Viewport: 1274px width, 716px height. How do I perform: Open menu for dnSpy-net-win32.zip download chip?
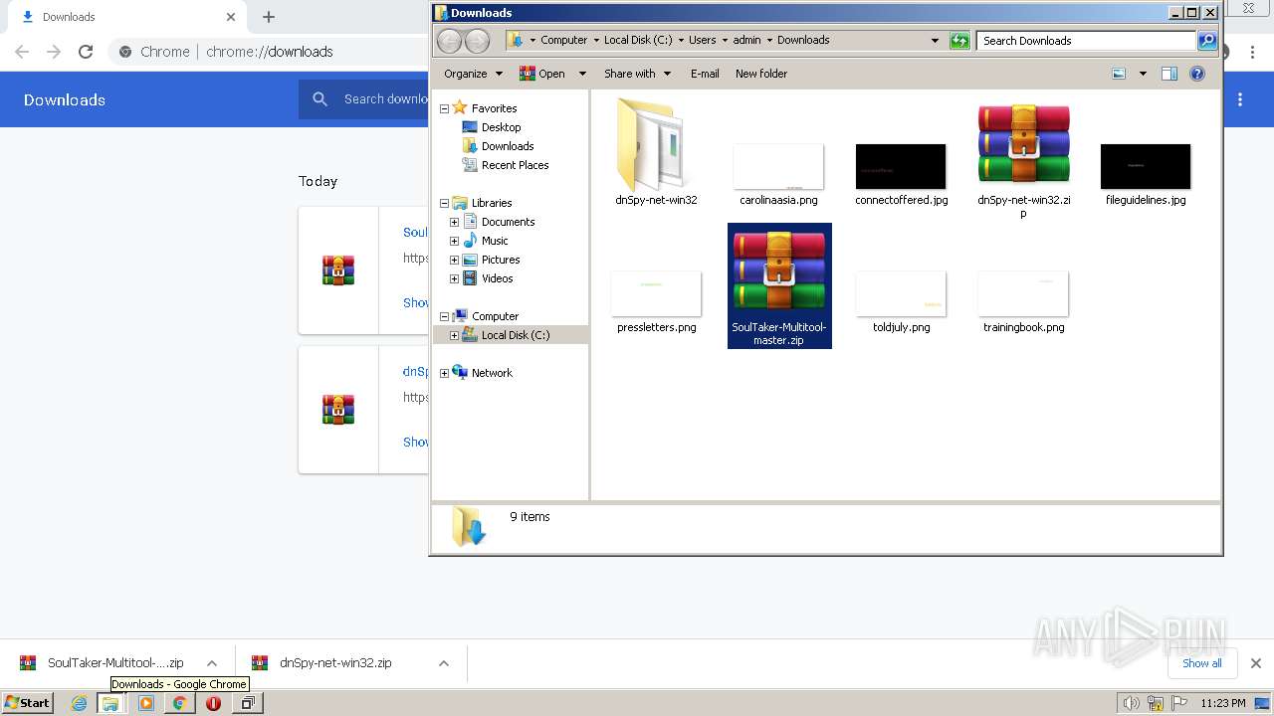pyautogui.click(x=444, y=663)
